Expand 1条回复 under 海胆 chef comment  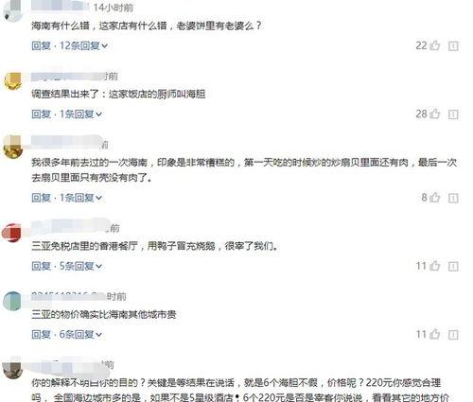80,114
